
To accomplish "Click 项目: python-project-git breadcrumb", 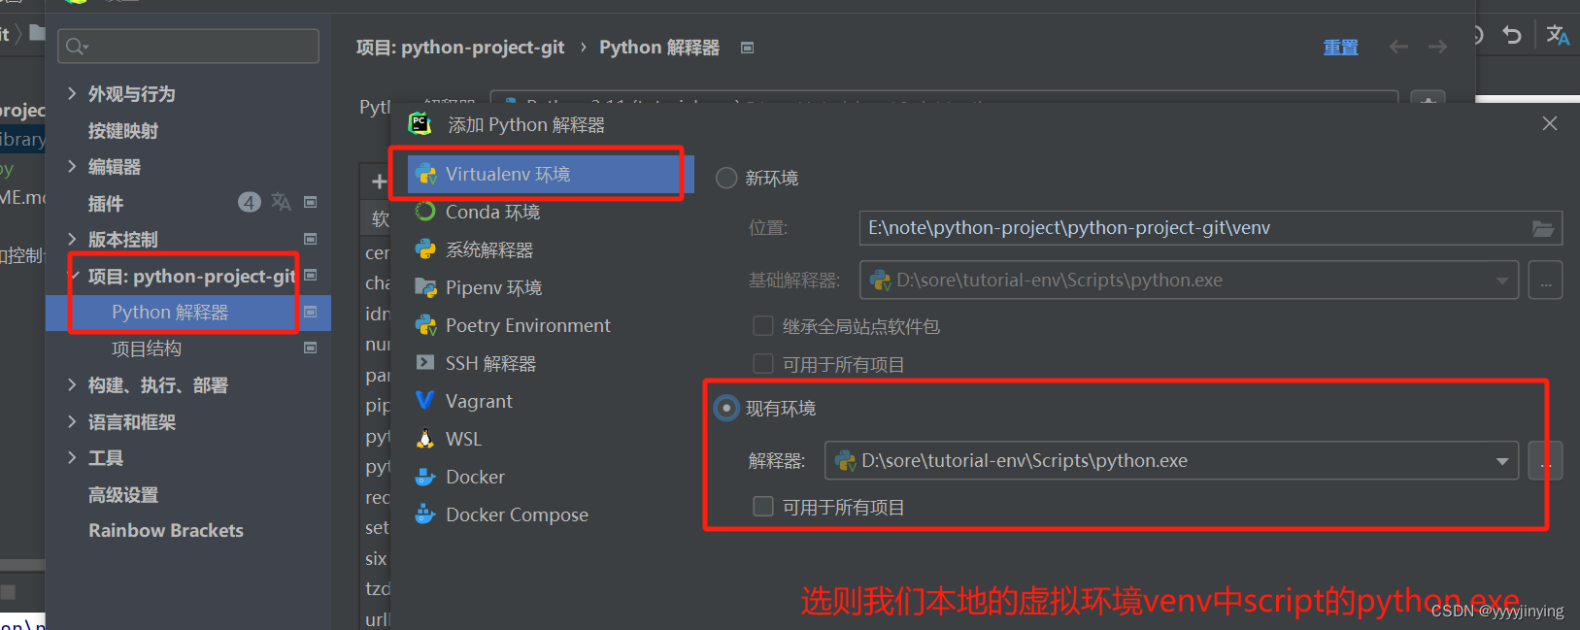I will click(x=460, y=48).
